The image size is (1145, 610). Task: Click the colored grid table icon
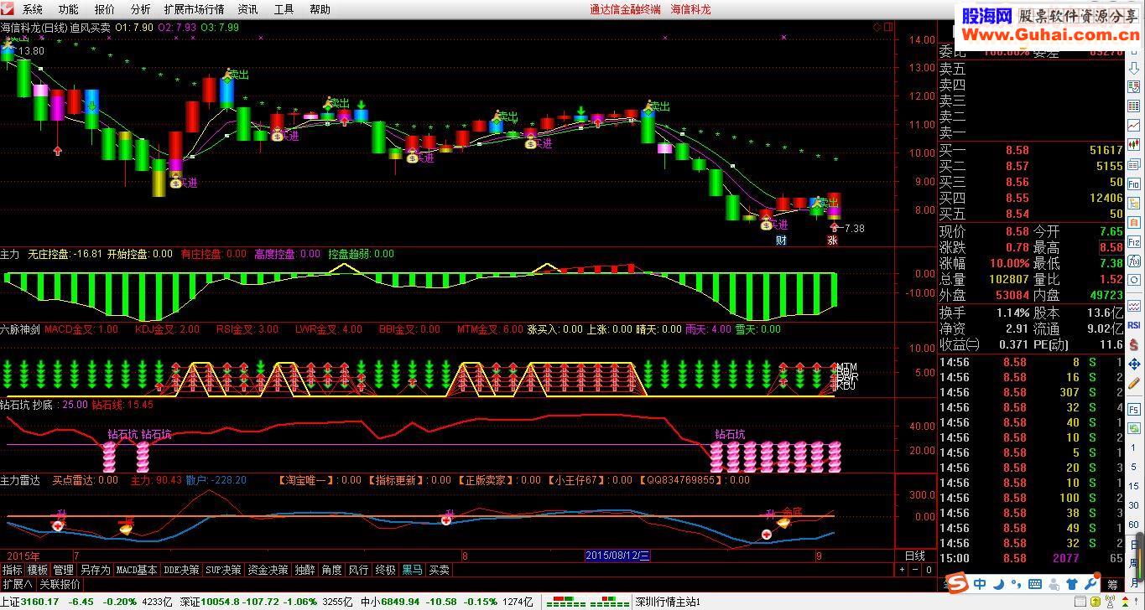[x=1134, y=106]
